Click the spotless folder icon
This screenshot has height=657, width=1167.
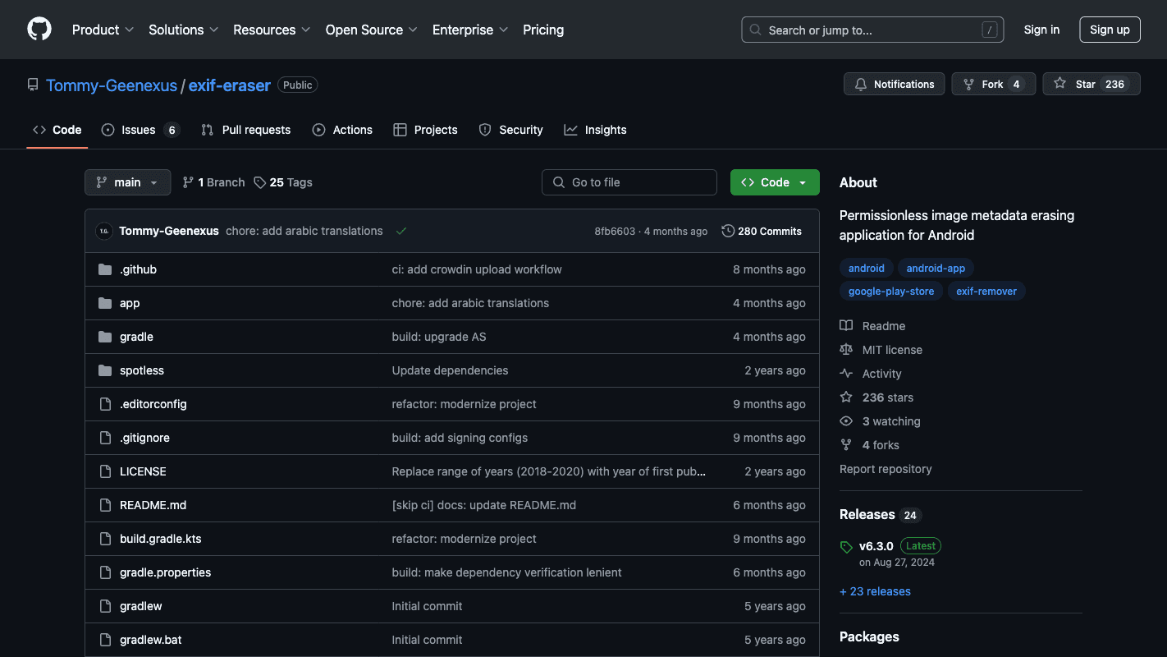coord(105,370)
